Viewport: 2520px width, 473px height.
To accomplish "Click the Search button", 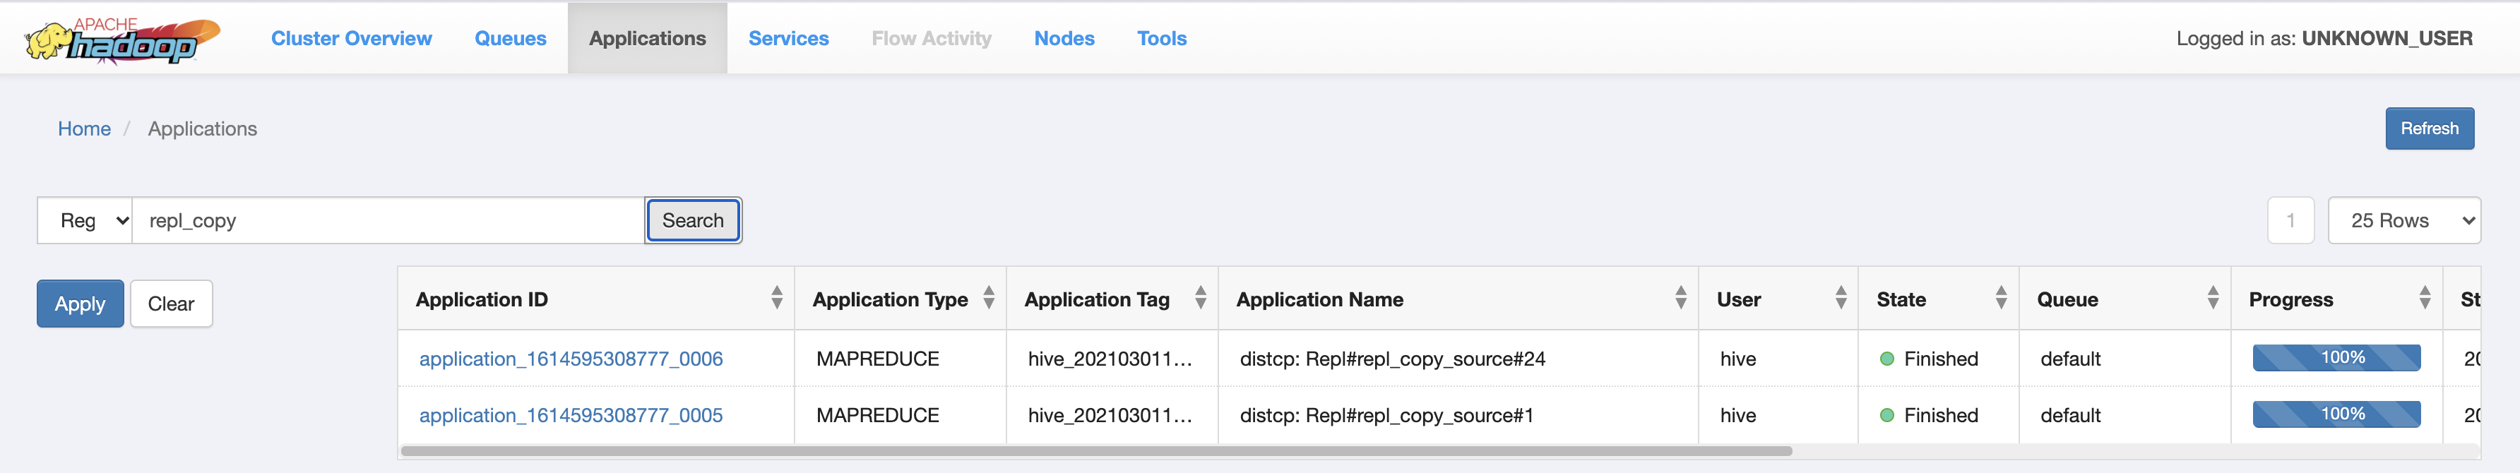I will pos(693,221).
